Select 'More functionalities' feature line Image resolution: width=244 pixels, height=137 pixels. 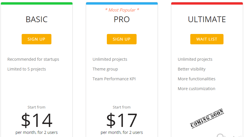coord(197,79)
